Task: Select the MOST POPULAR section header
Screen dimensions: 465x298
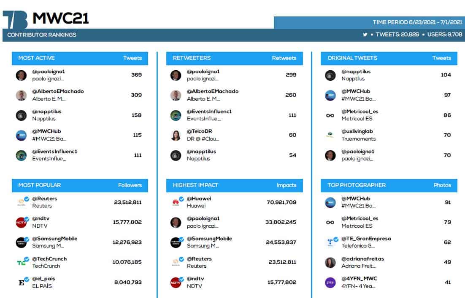Action: point(80,185)
